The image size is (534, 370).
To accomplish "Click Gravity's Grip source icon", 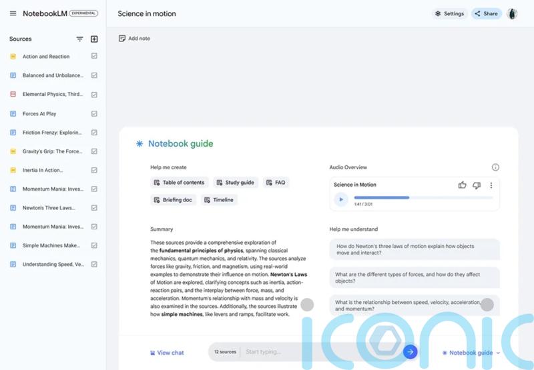I will click(x=13, y=151).
